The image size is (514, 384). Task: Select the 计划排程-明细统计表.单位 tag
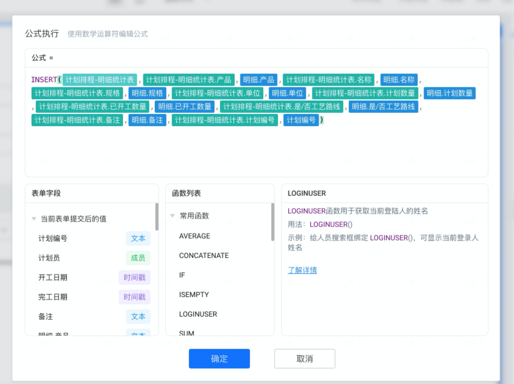click(217, 93)
